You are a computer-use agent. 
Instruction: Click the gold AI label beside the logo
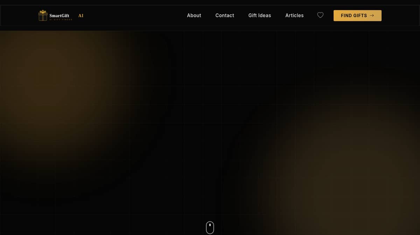tap(81, 15)
